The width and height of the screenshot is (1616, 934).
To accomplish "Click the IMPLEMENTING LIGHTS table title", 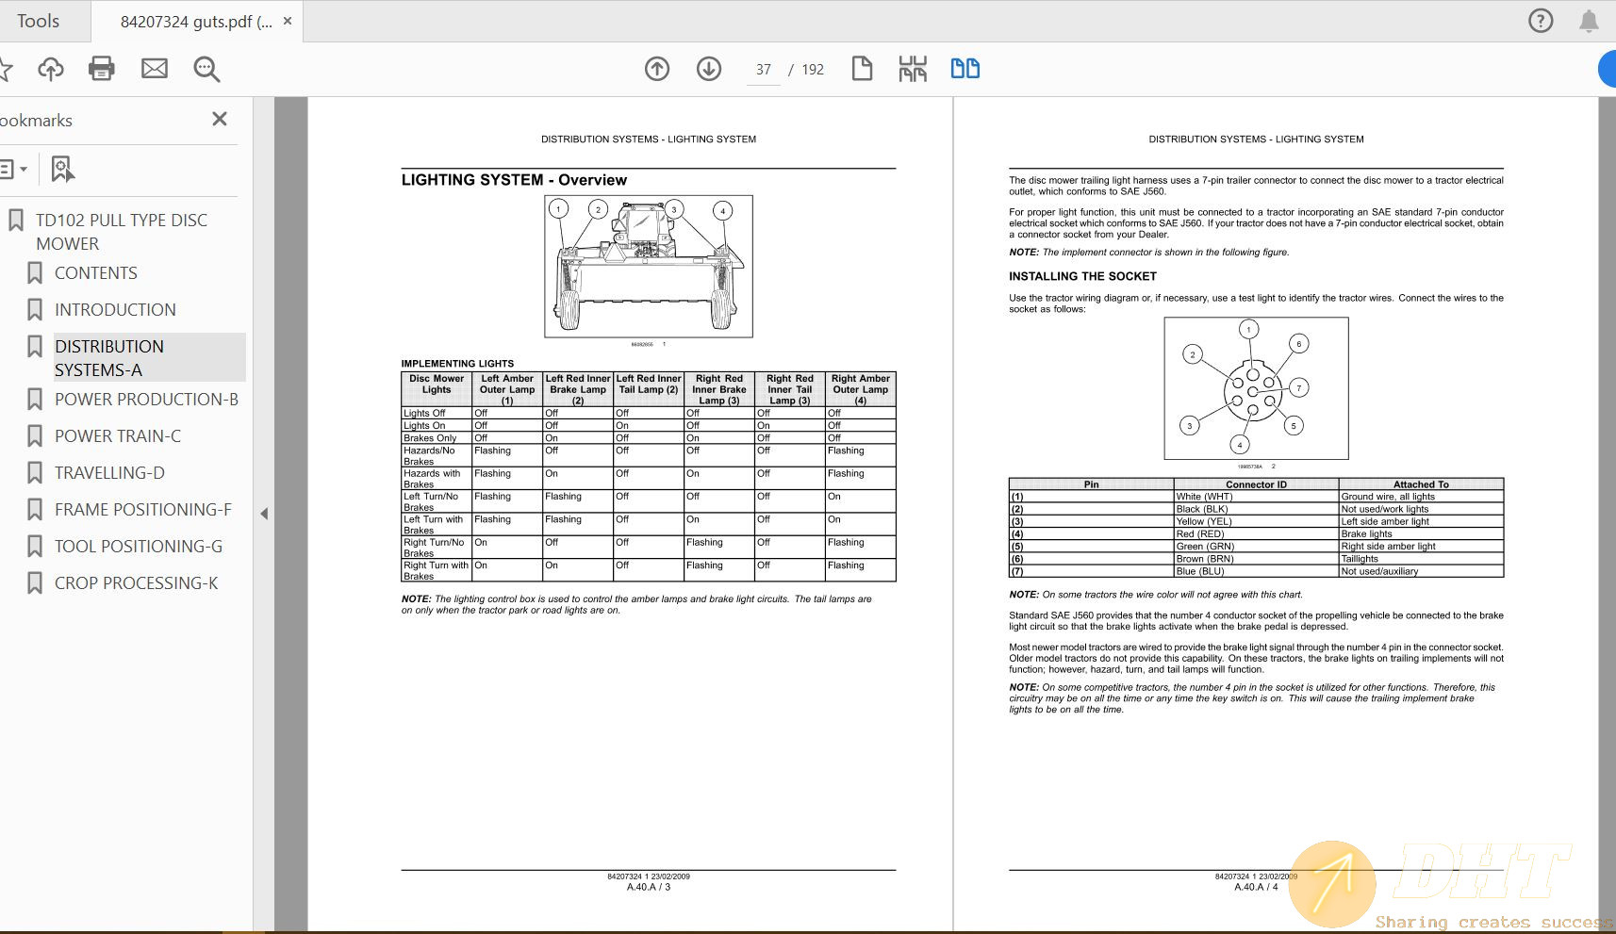I will click(x=457, y=364).
